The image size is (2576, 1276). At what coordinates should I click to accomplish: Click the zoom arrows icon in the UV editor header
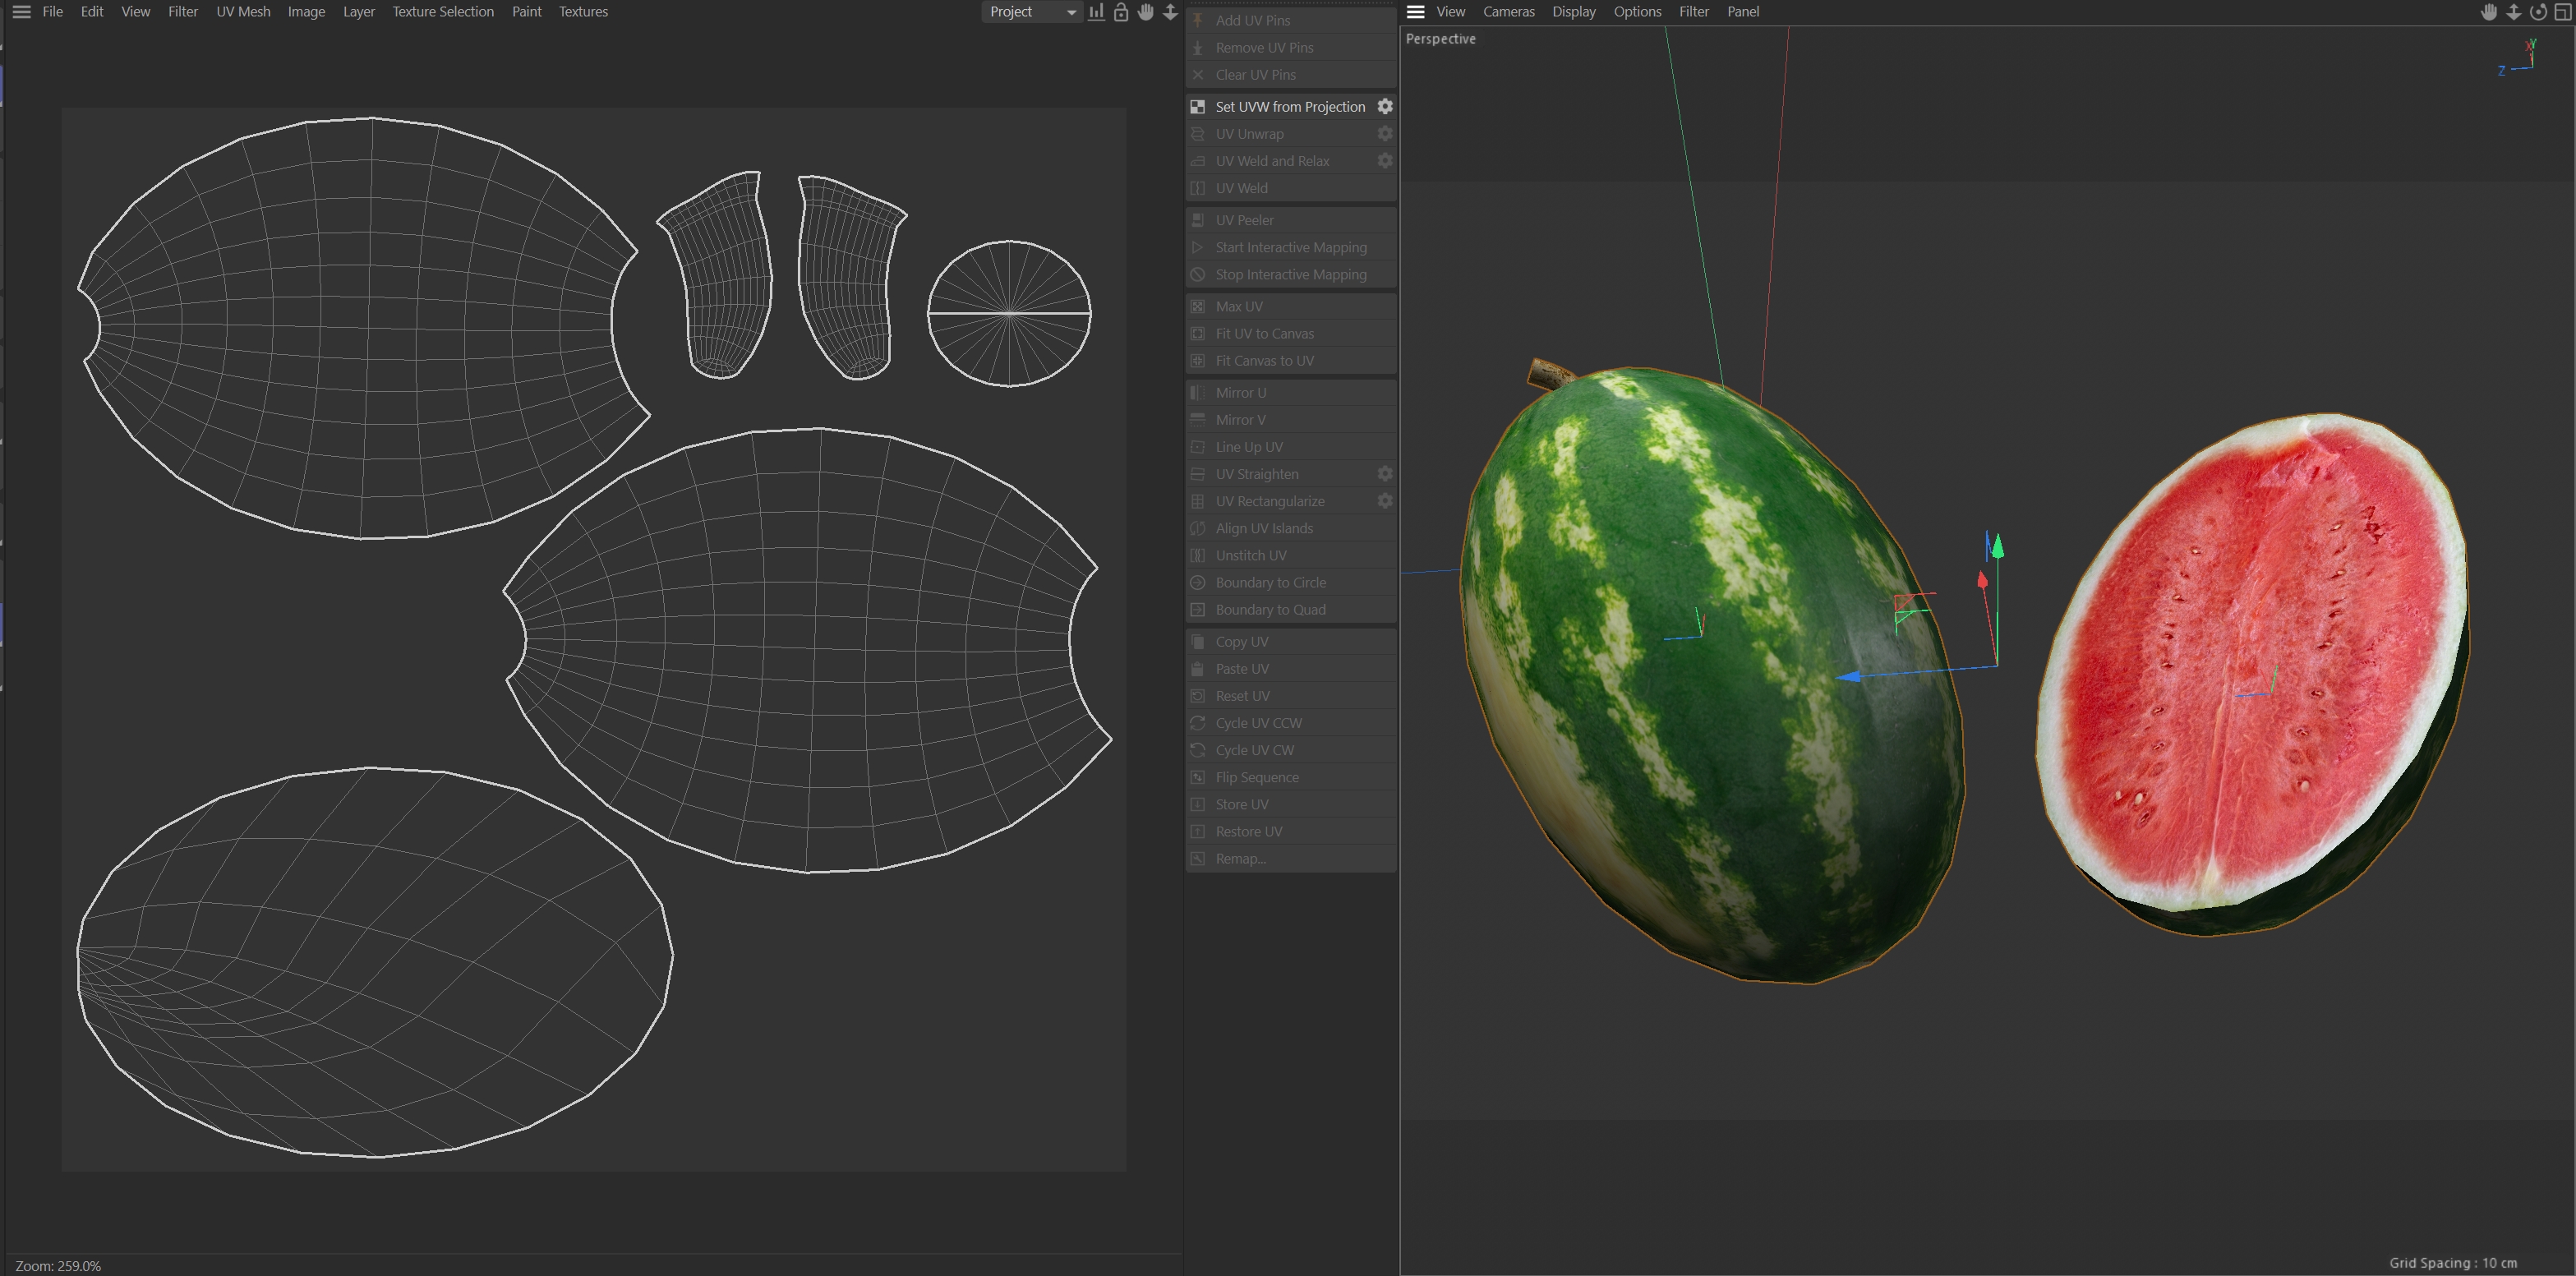click(1170, 12)
